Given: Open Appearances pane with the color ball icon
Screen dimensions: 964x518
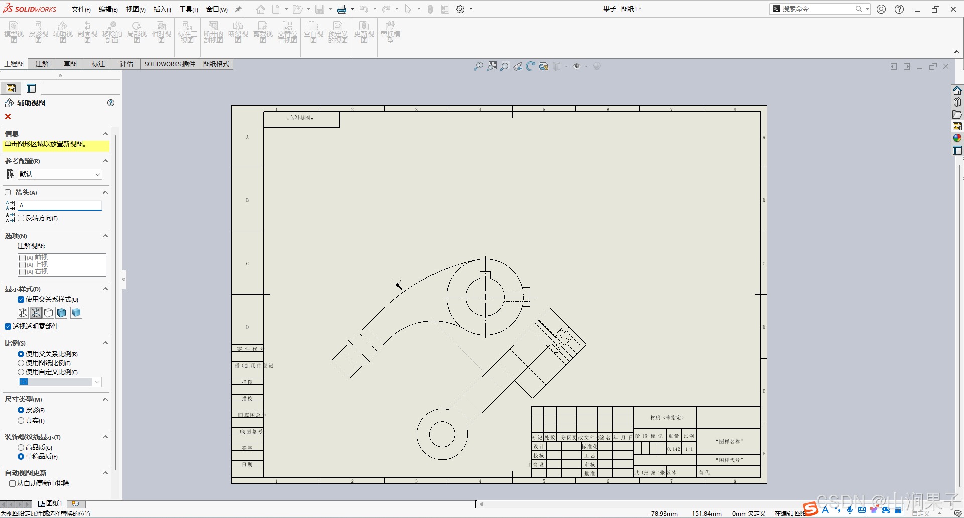Looking at the screenshot, I should point(957,138).
